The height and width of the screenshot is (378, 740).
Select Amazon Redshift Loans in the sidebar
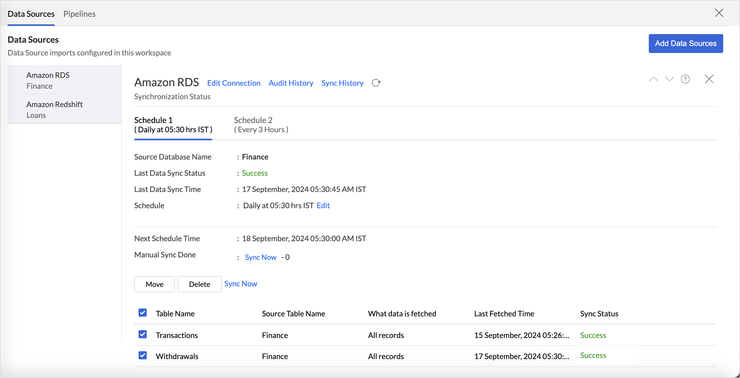pos(65,109)
